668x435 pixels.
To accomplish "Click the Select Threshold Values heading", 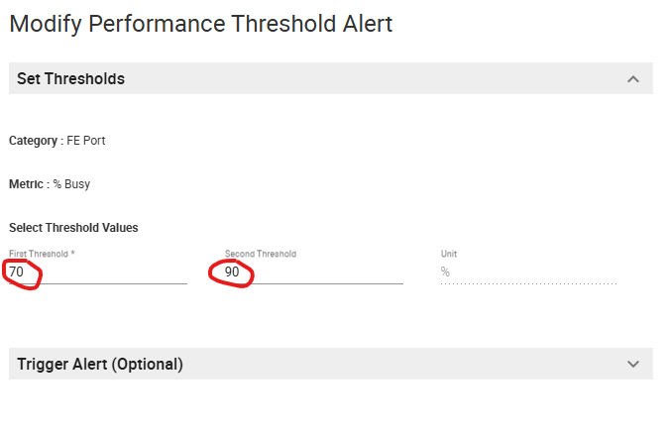I will click(73, 228).
